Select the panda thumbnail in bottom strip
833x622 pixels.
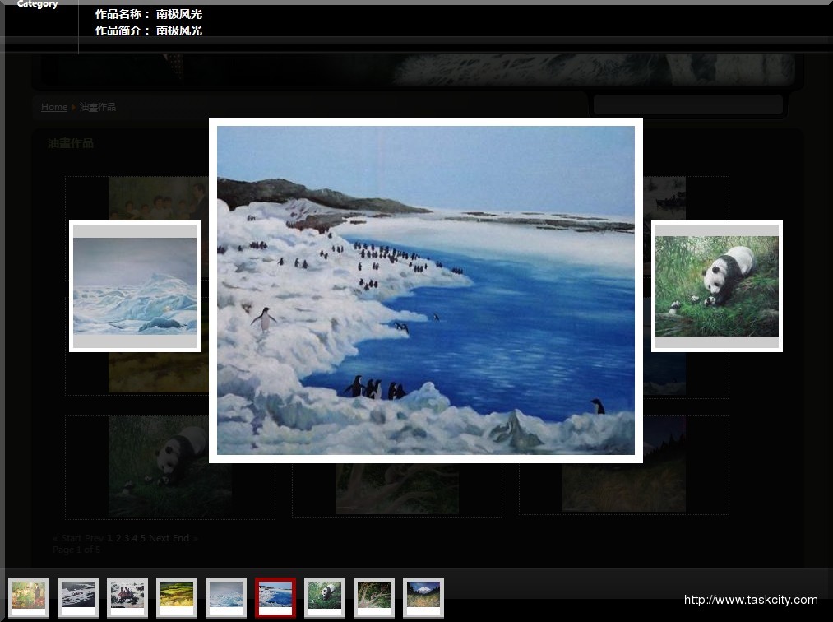(x=325, y=596)
